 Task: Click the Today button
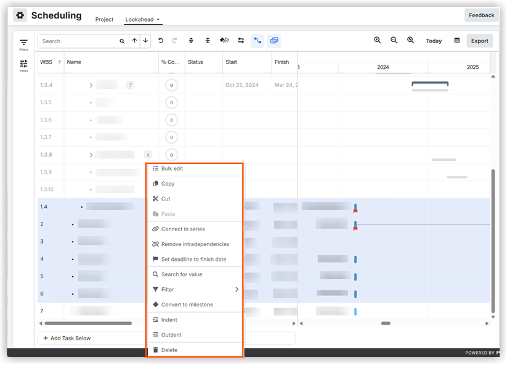pos(434,41)
